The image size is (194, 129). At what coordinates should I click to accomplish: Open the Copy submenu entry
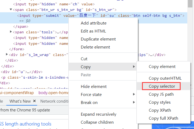[103, 67]
